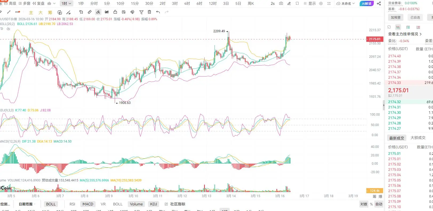Click the link/chain drawing icon

point(132,12)
